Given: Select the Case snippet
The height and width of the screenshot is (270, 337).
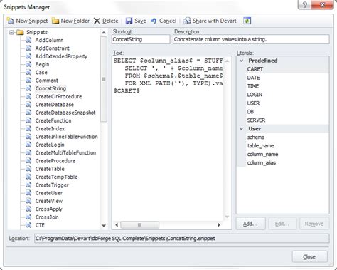Looking at the screenshot, I should [41, 73].
